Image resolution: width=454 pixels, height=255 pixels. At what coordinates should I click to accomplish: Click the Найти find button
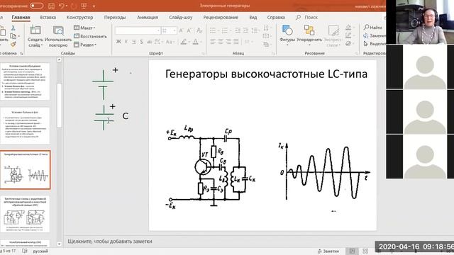pyautogui.click(x=373, y=28)
